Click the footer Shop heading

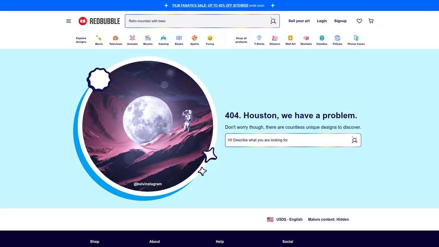tap(95, 242)
